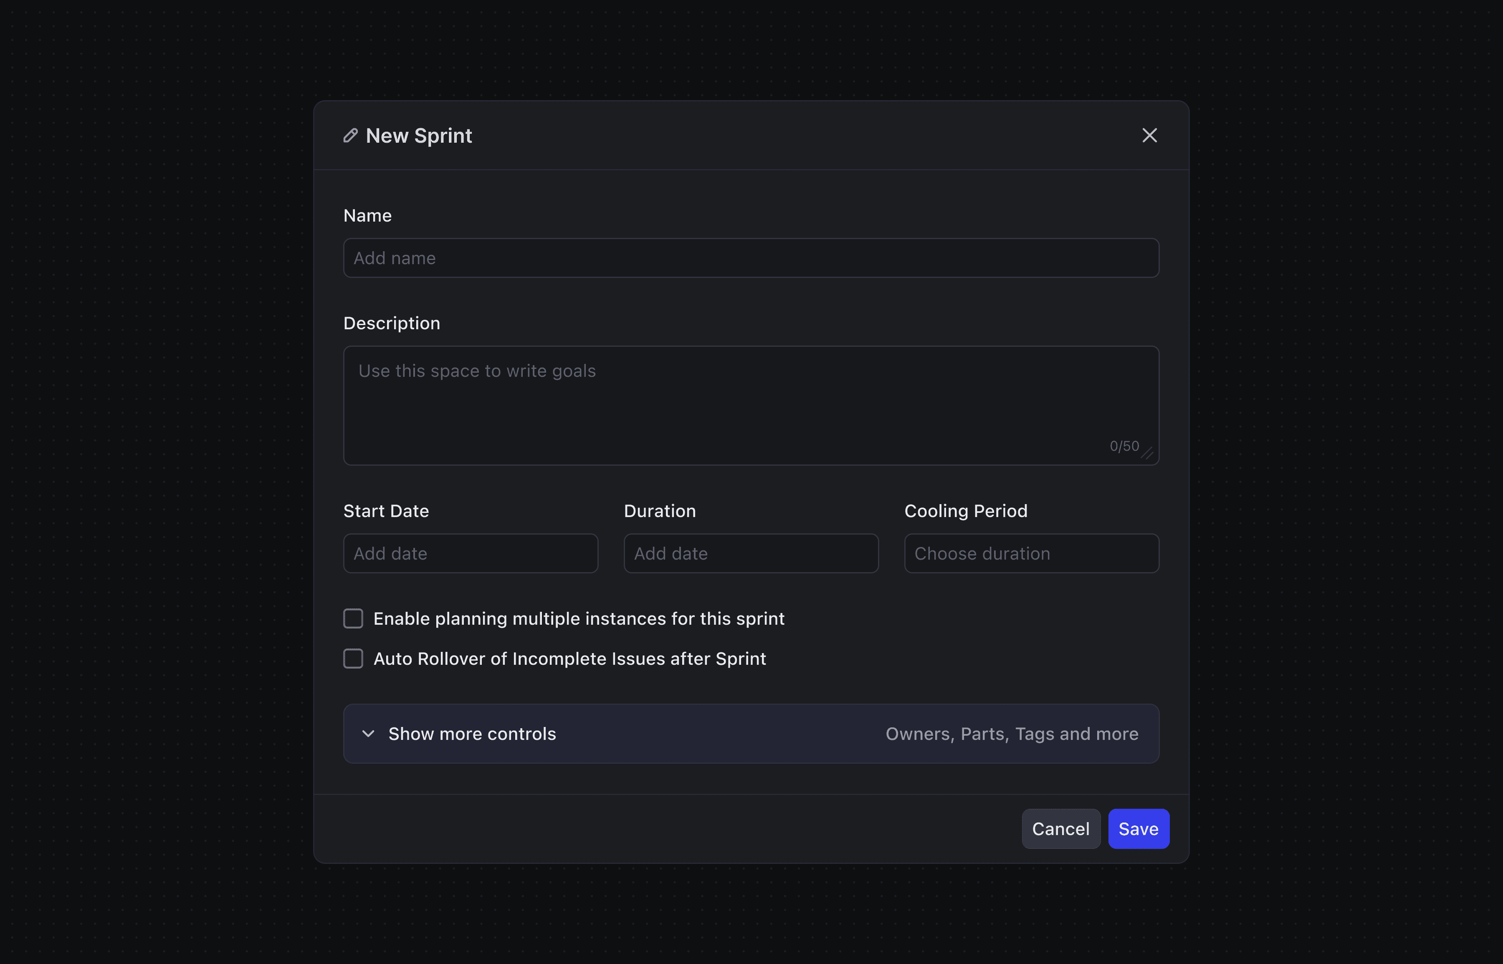Click the 0/50 character counter
The width and height of the screenshot is (1503, 964).
[1124, 447]
